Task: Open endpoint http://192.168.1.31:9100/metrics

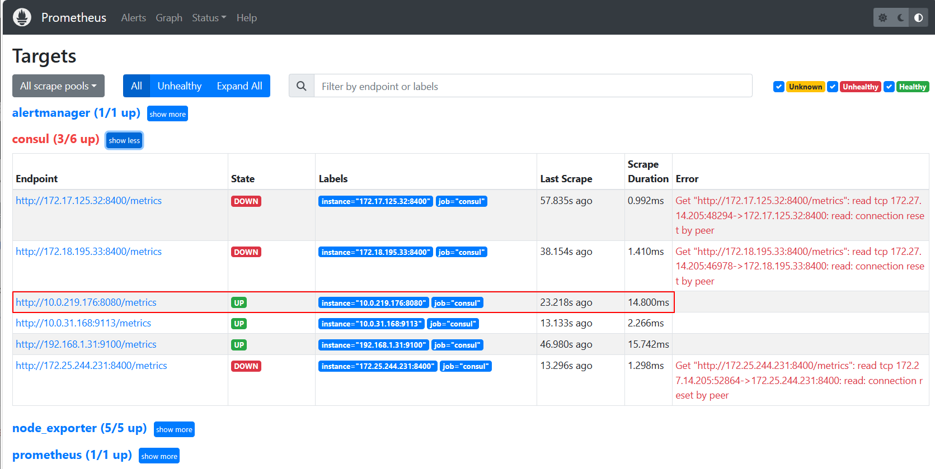Action: pyautogui.click(x=86, y=344)
